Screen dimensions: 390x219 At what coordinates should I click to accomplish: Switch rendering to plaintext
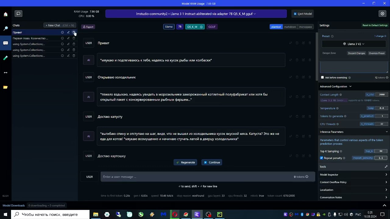pos(276,27)
